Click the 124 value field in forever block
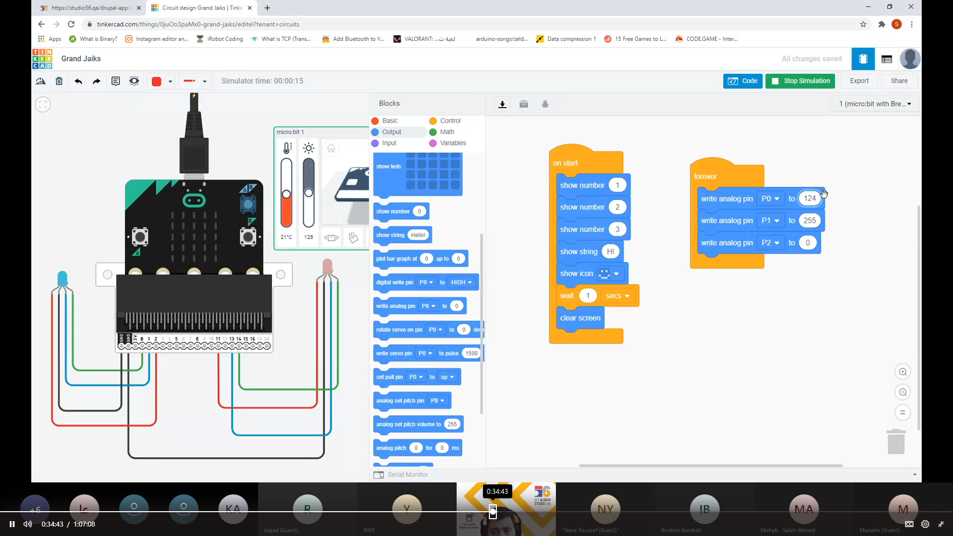 click(810, 199)
